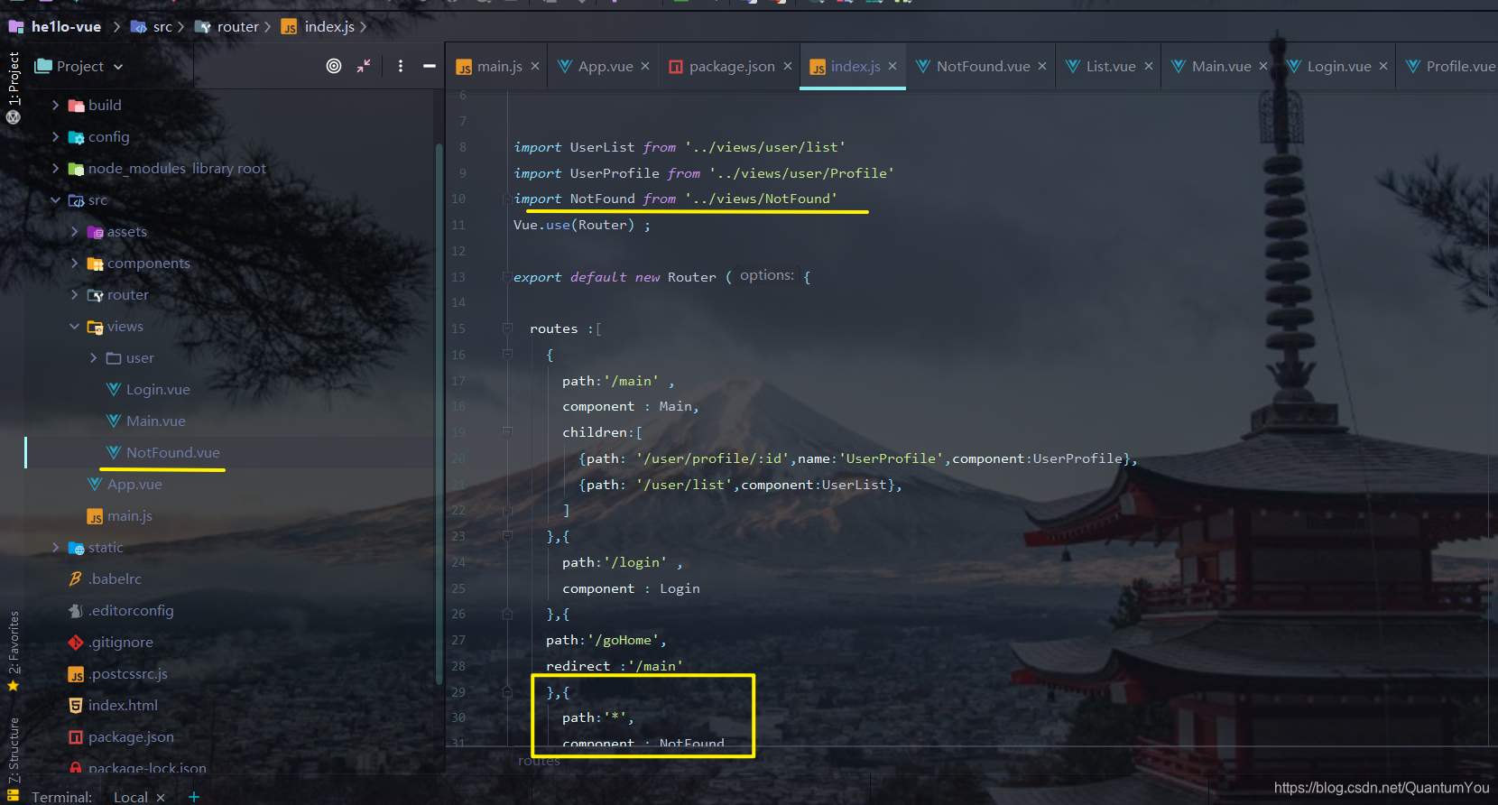Expand the static folder
The height and width of the screenshot is (805, 1498).
56,548
